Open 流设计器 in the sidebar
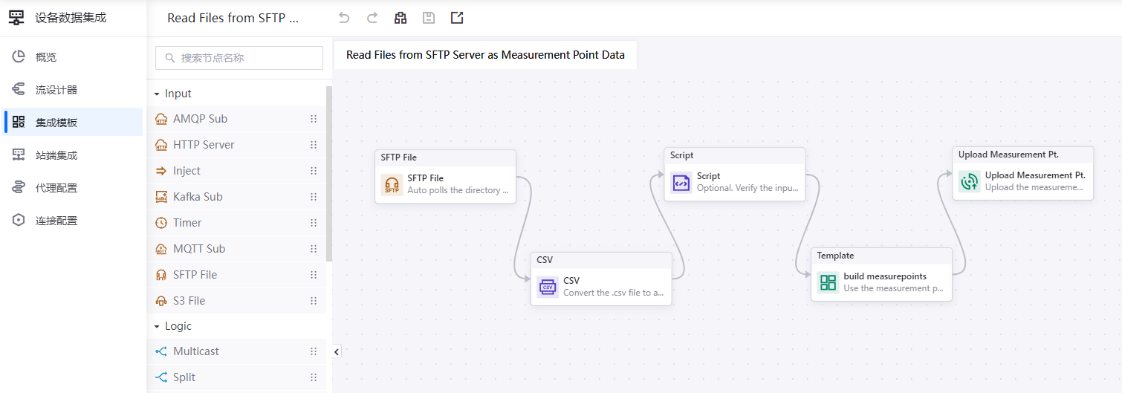 [x=56, y=90]
